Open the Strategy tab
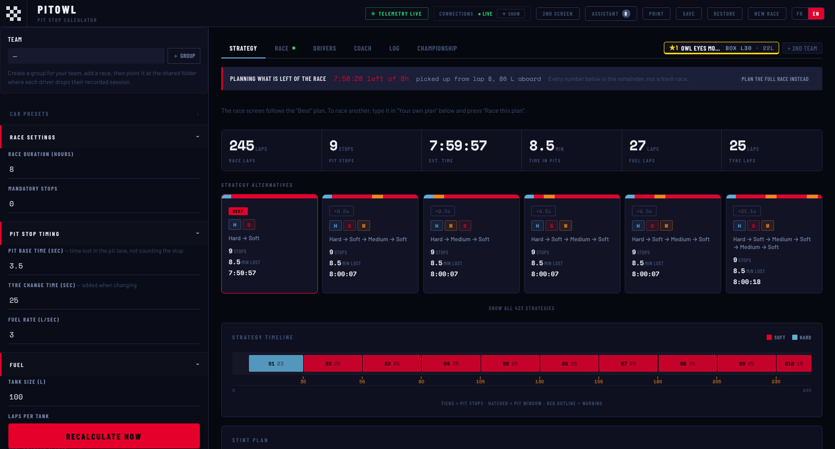The width and height of the screenshot is (835, 449). 243,48
